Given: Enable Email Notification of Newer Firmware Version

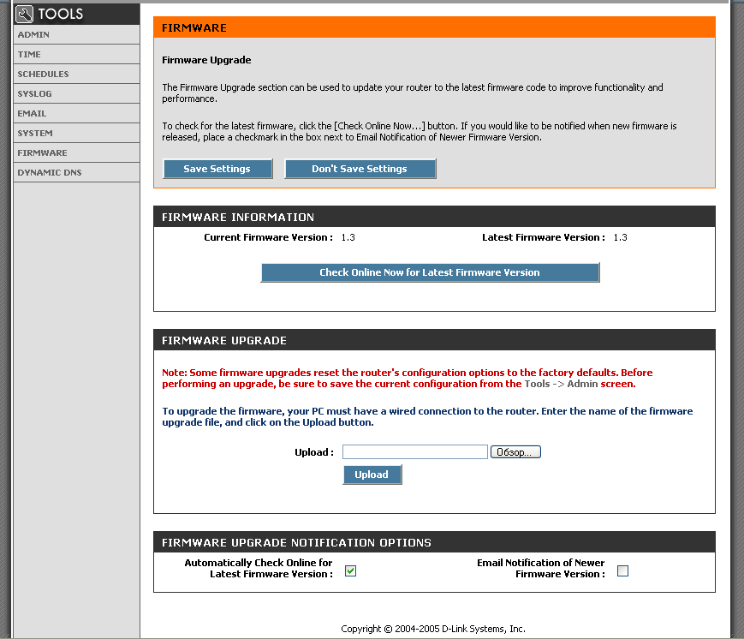Looking at the screenshot, I should pos(622,570).
